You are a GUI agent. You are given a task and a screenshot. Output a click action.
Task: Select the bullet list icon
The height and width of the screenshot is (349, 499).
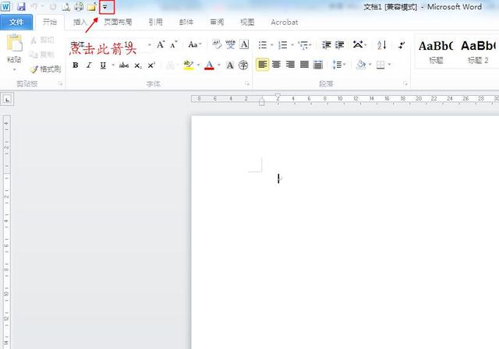263,44
